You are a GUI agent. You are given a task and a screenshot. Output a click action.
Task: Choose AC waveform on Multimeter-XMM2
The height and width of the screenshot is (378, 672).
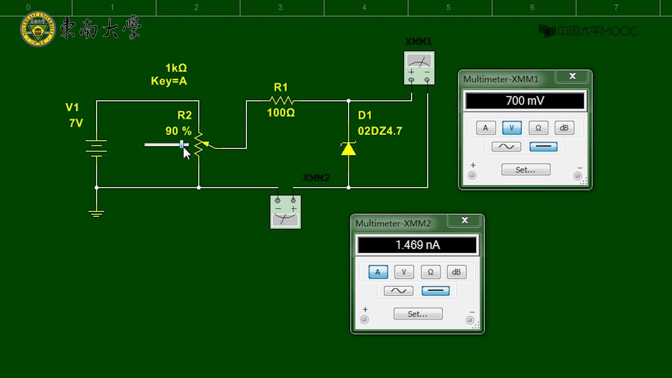pyautogui.click(x=398, y=290)
